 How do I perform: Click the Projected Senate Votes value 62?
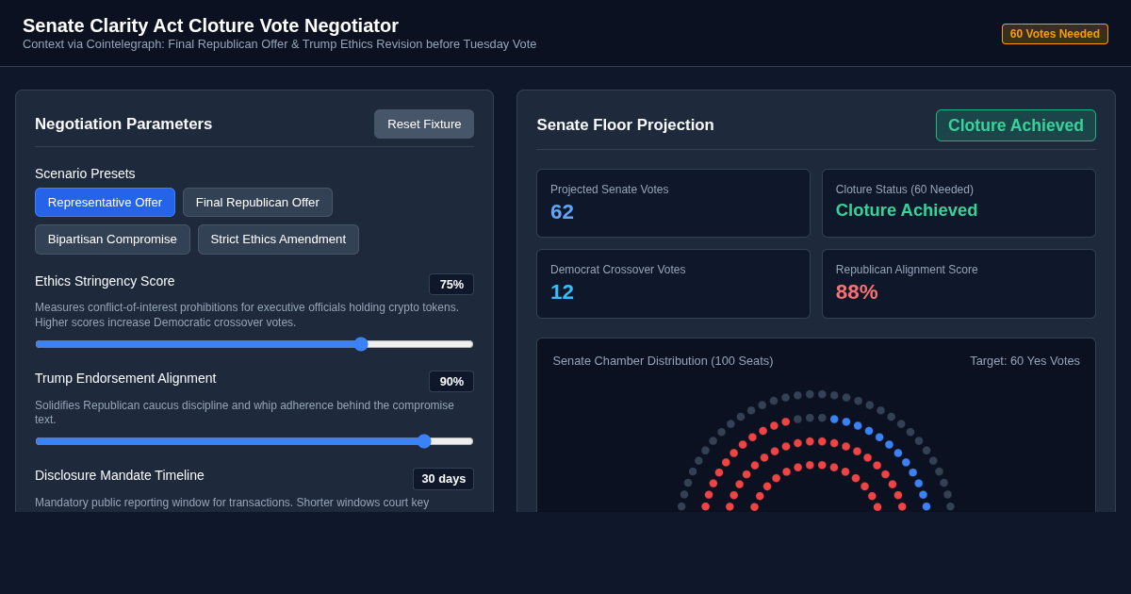(x=562, y=212)
